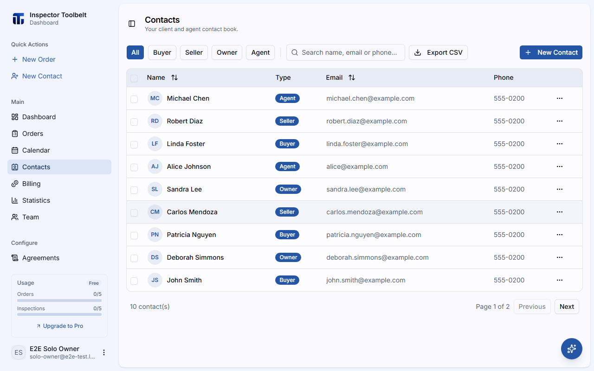
Task: Open row actions for Alice Johnson
Action: (x=560, y=166)
